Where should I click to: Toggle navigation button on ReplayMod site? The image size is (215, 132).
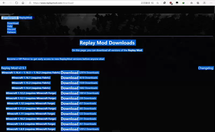10,18
